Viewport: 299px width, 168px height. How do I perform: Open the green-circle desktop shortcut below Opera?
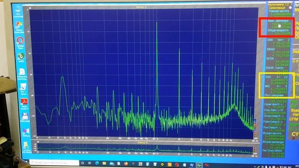21,57
